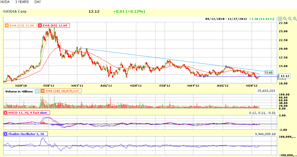This screenshot has height=157, width=297.
Task: Click the FEB'12 date axis label
Action: coord(165,86)
